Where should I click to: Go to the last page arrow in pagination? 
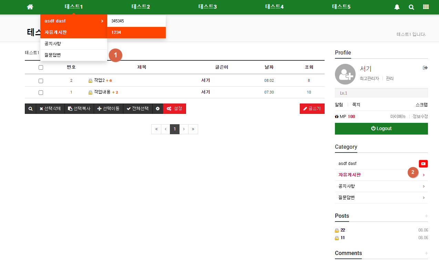(x=193, y=129)
